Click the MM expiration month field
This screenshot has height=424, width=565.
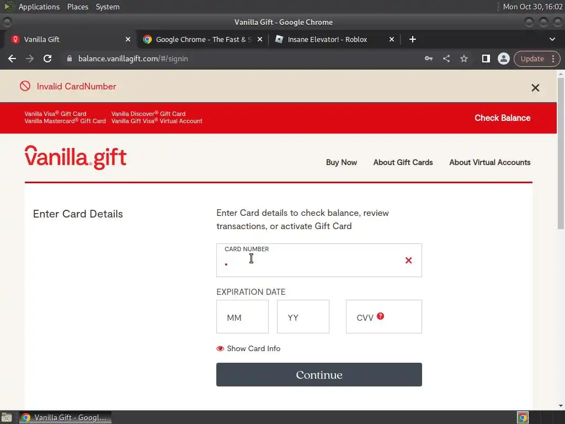click(x=243, y=316)
